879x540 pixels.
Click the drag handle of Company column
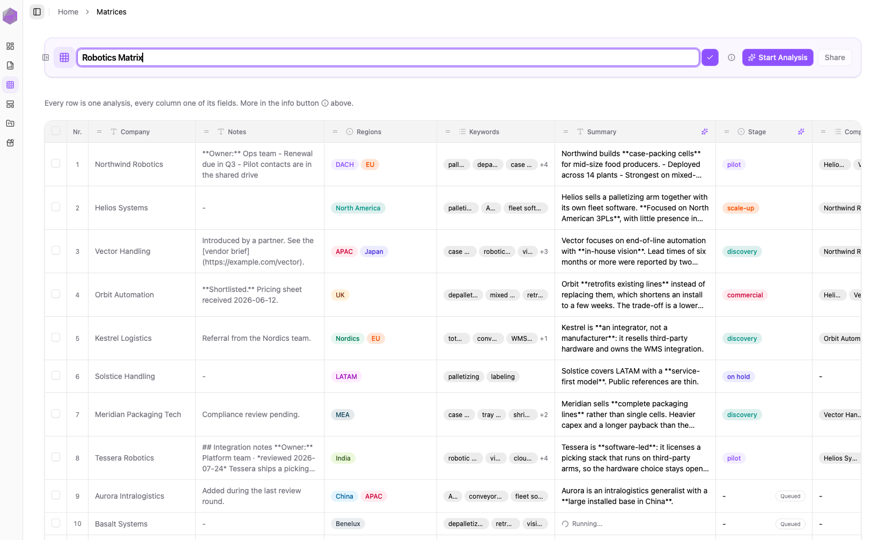point(99,132)
